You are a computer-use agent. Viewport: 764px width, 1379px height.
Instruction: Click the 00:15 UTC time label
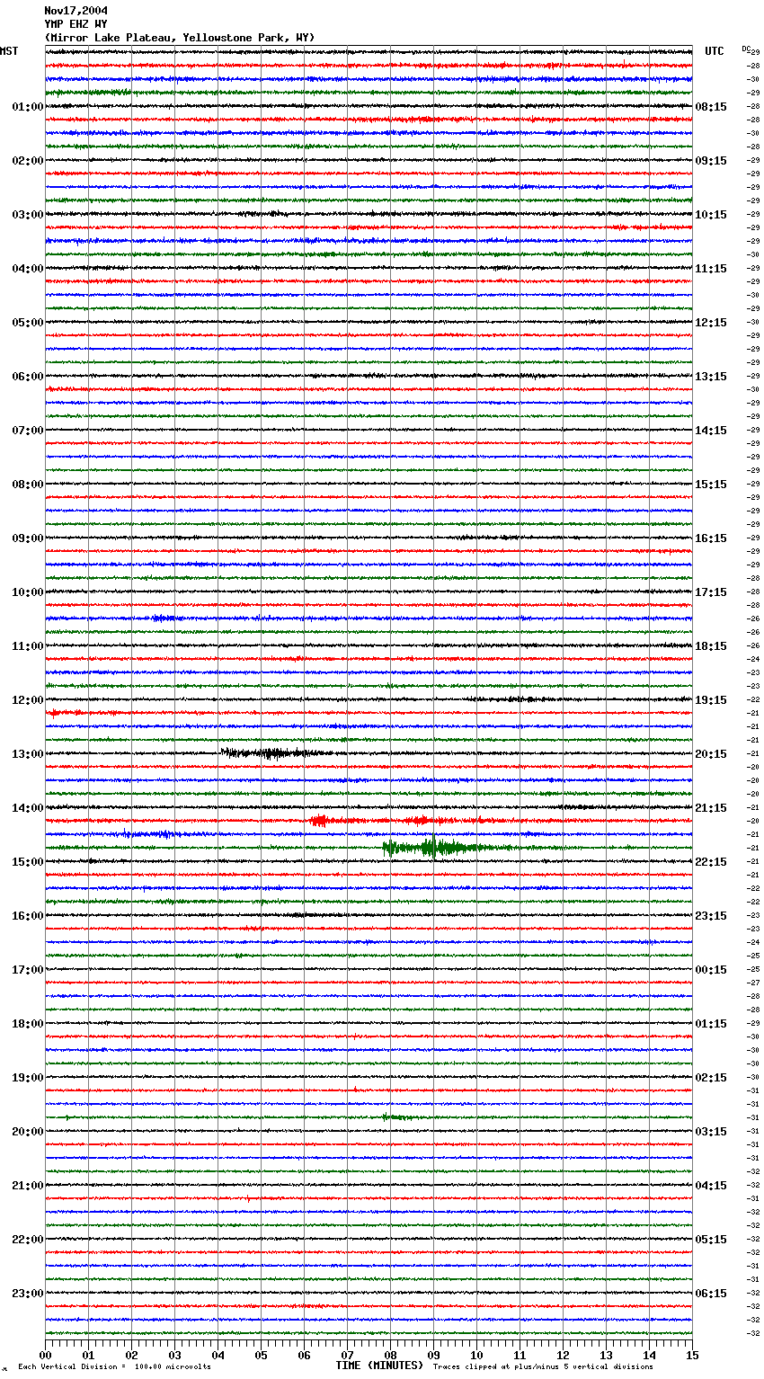pos(711,970)
